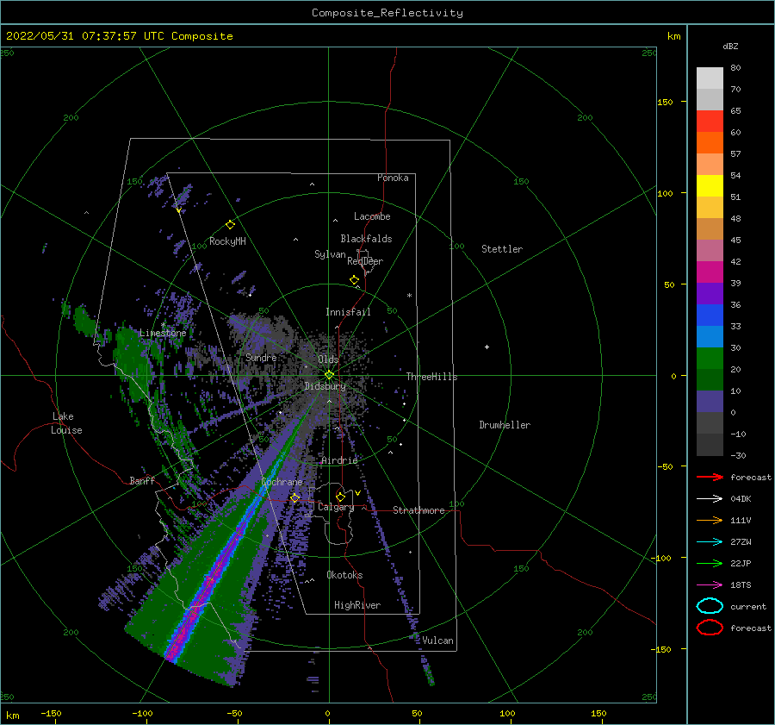
Task: Click the white plus marker near Drumheller
Action: tap(487, 347)
